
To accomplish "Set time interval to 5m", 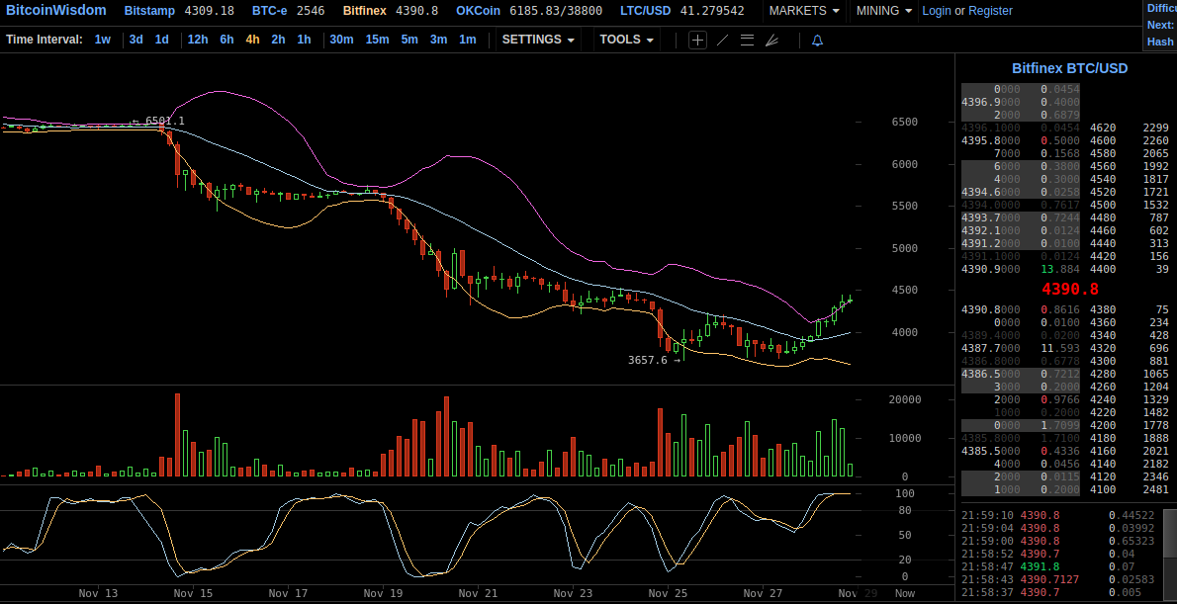I will click(409, 40).
